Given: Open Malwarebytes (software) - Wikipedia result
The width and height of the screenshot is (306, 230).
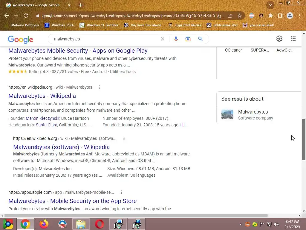Looking at the screenshot, I should [62, 147].
